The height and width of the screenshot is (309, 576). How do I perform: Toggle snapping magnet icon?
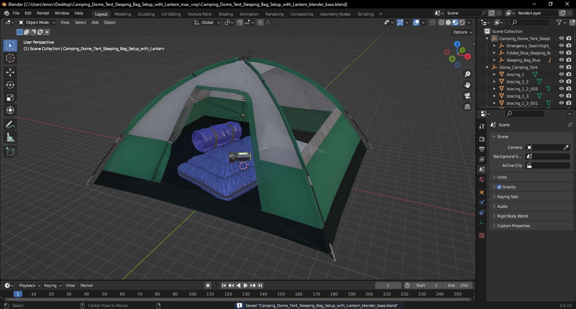[x=240, y=22]
